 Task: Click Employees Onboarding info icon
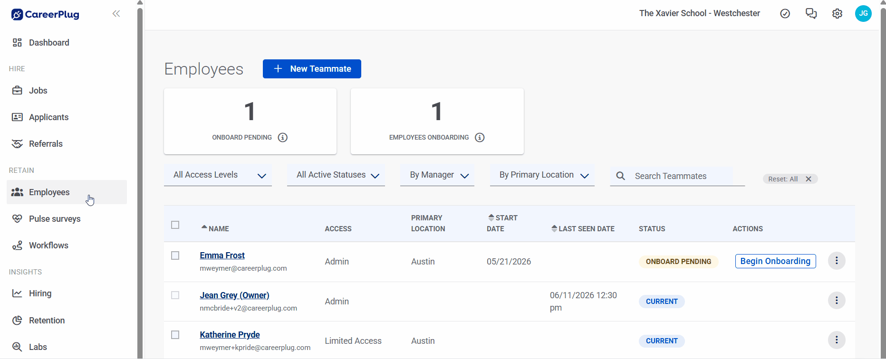coord(480,138)
